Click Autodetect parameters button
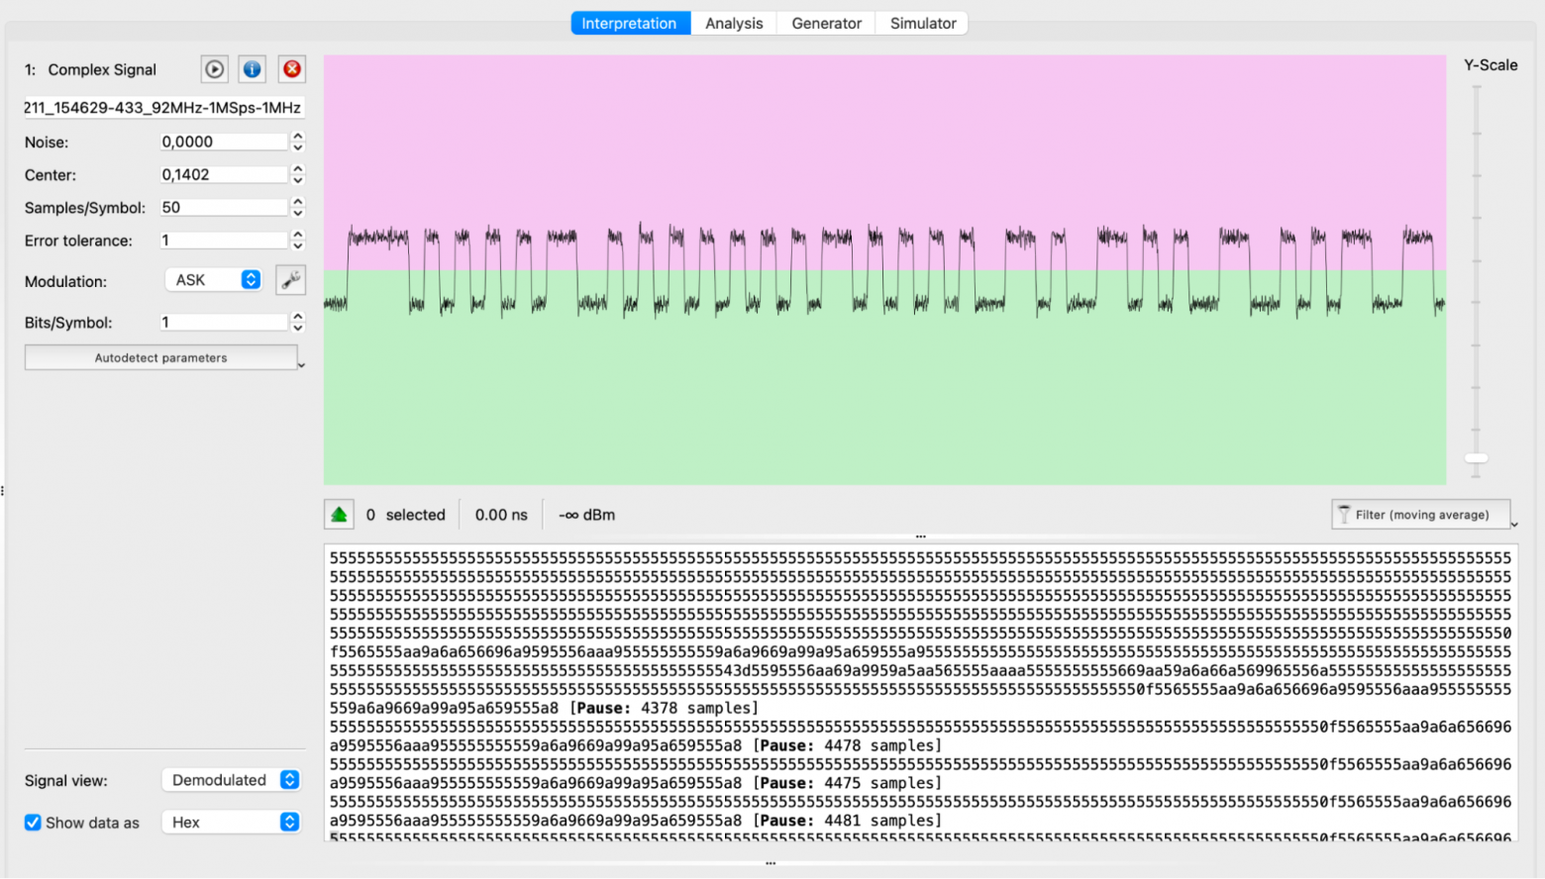Viewport: 1545px width, 879px height. click(160, 357)
